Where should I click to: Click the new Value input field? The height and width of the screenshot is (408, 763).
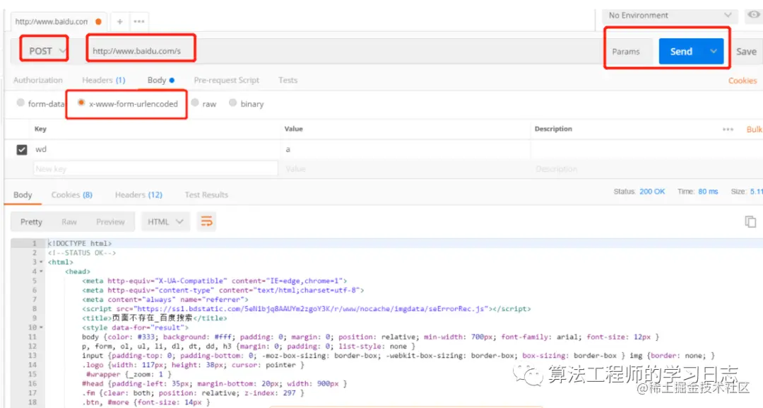pyautogui.click(x=406, y=169)
